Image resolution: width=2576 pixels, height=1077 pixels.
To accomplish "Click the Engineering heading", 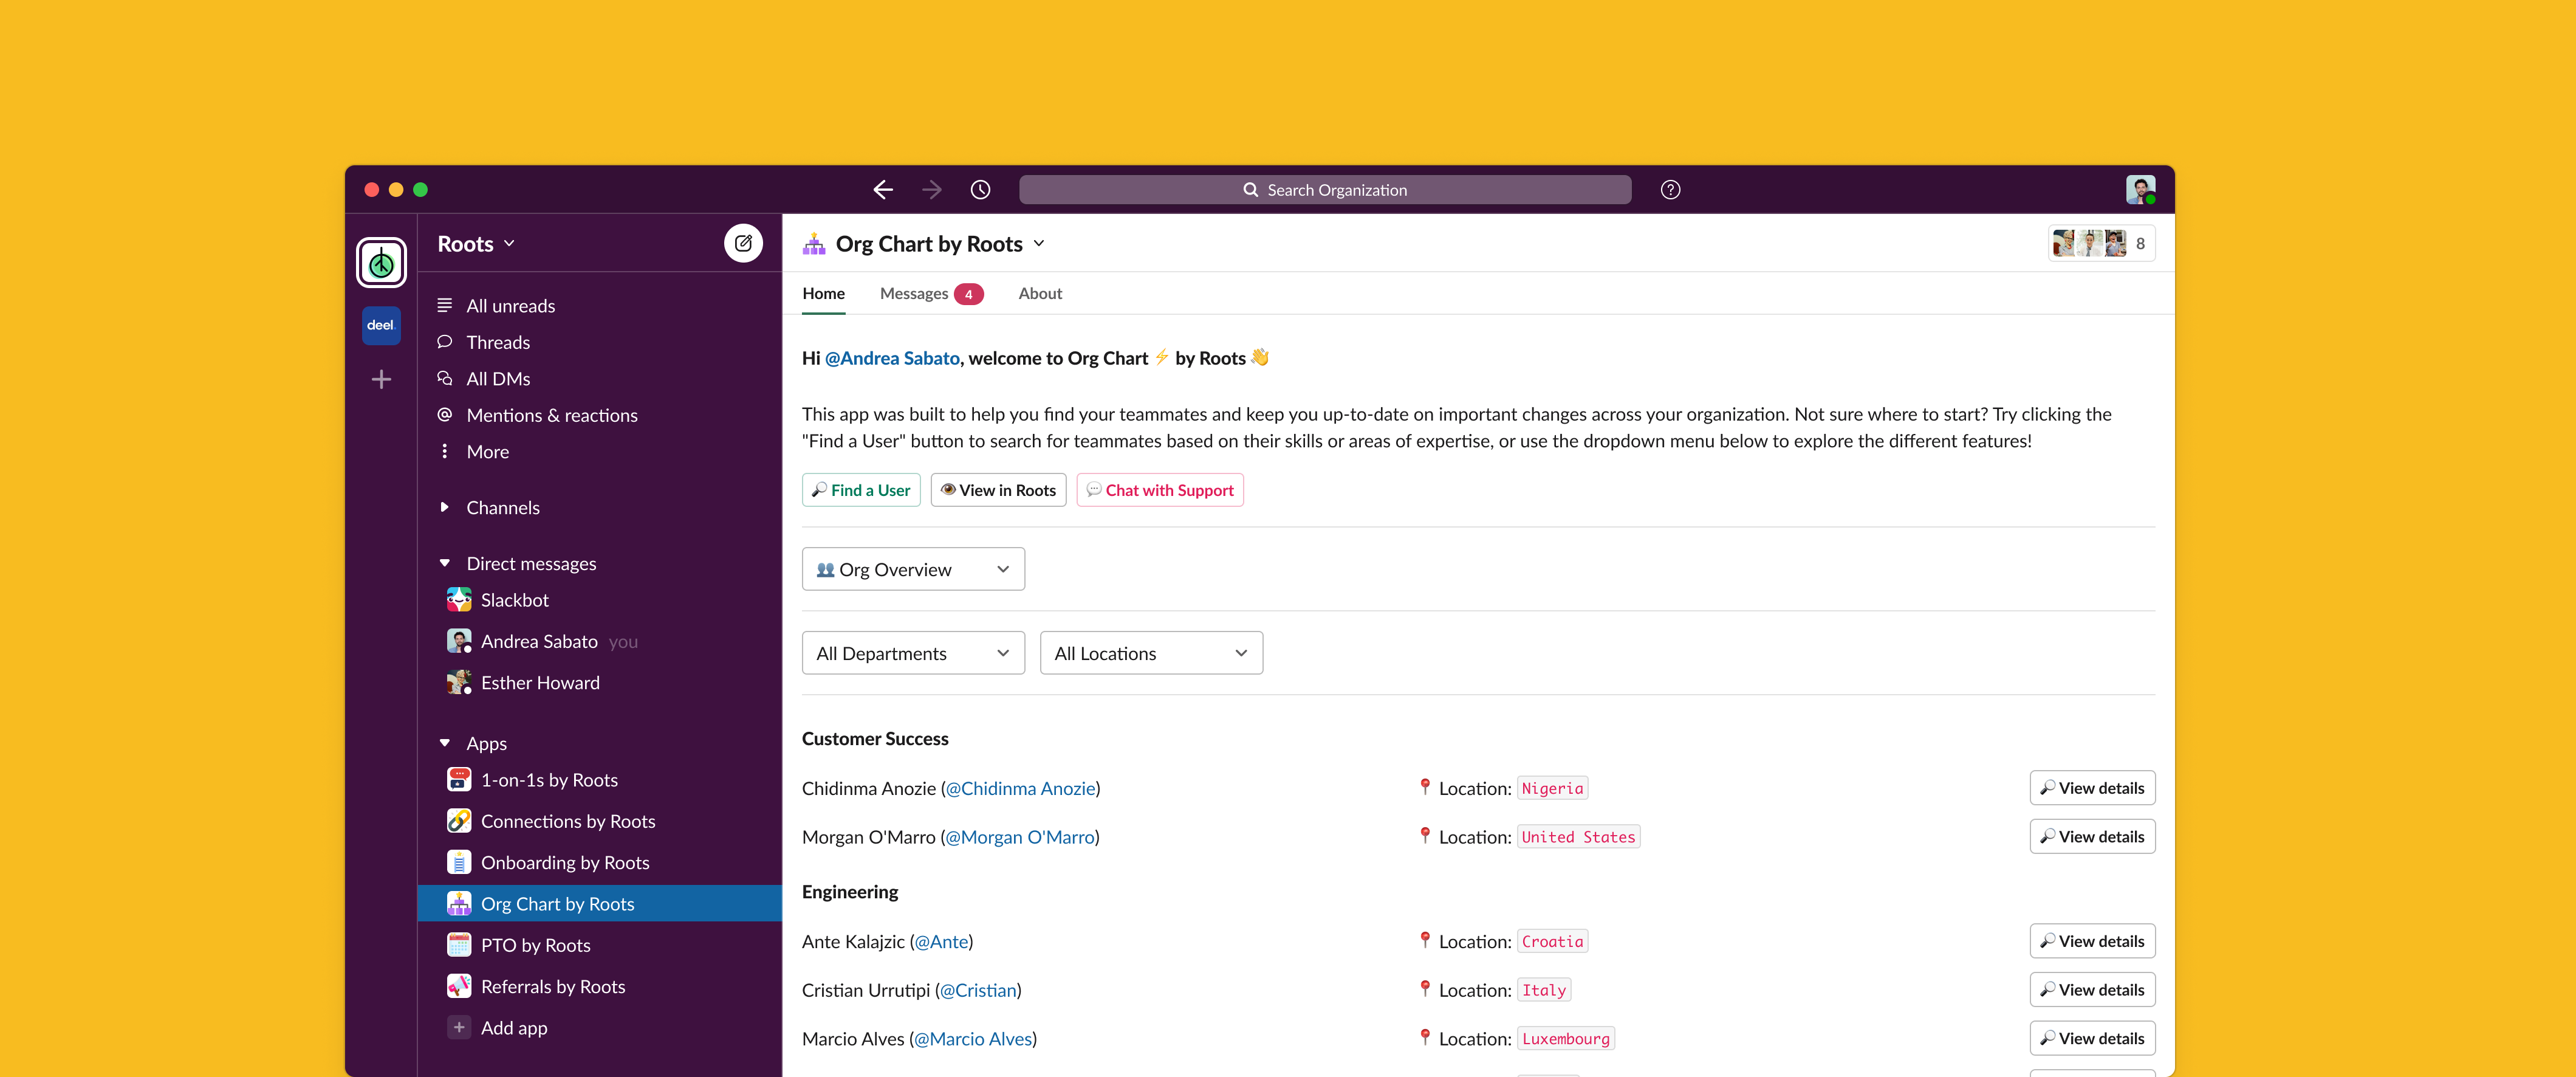I will 850,892.
